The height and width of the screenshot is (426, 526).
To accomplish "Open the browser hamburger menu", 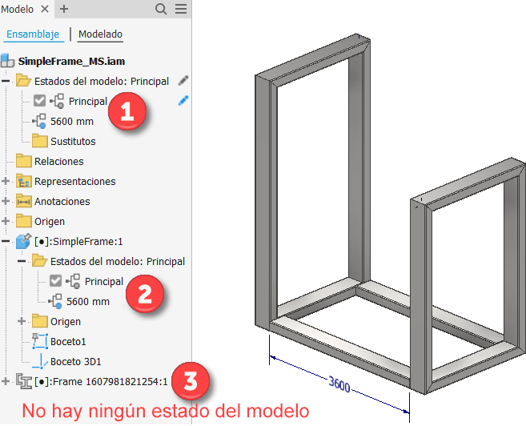I will (181, 9).
